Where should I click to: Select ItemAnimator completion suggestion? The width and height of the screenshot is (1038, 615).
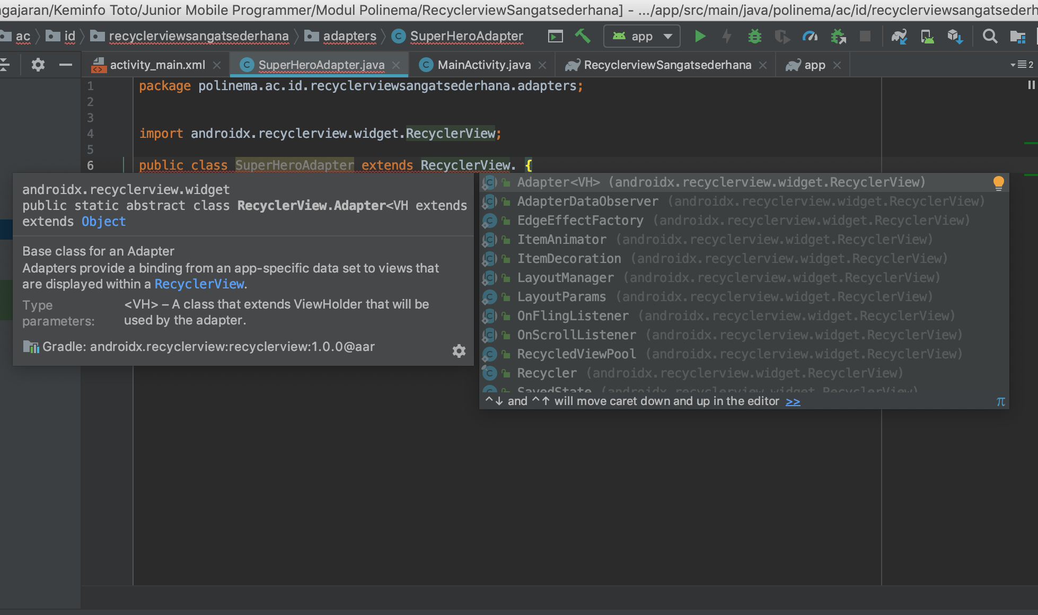(744, 240)
